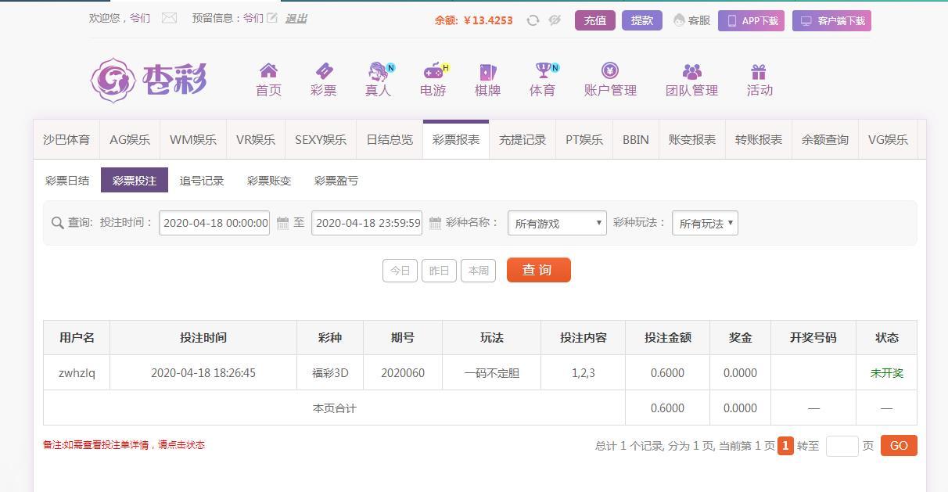Switch to 余额查询 tab
The image size is (948, 492).
point(825,139)
